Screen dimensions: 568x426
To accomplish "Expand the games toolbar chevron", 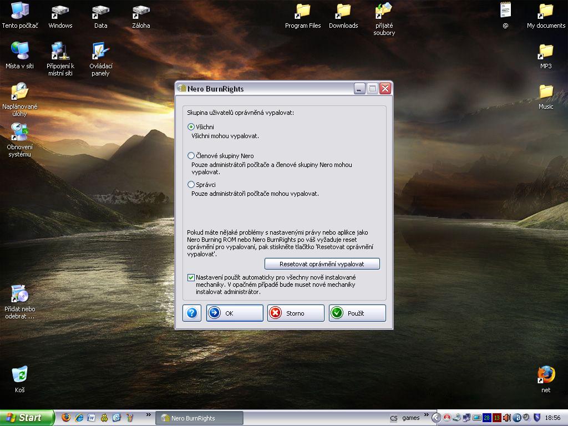I will pos(426,415).
